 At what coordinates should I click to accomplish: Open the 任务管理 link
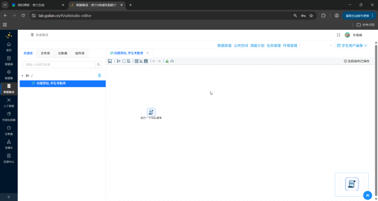[274, 45]
